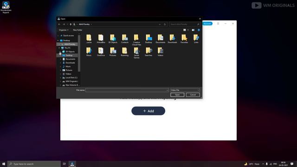Expand Quick access tree chevron

(58, 36)
